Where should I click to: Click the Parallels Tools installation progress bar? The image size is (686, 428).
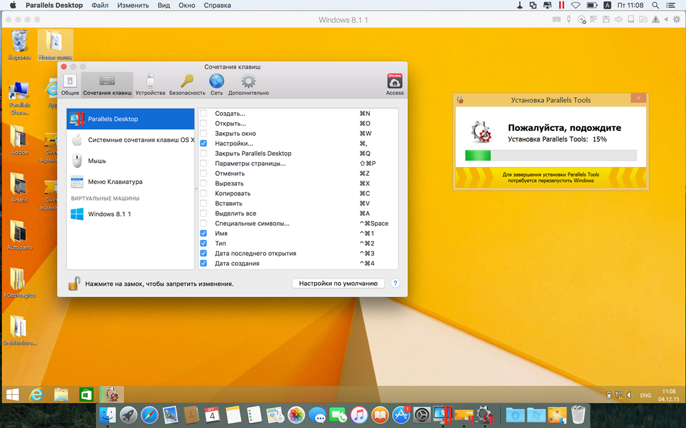coord(551,155)
